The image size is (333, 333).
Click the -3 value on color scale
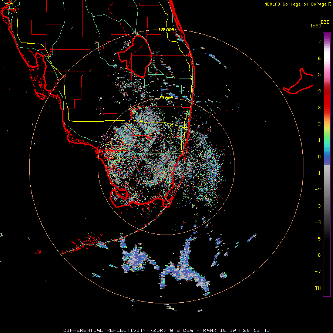(x=318, y=206)
